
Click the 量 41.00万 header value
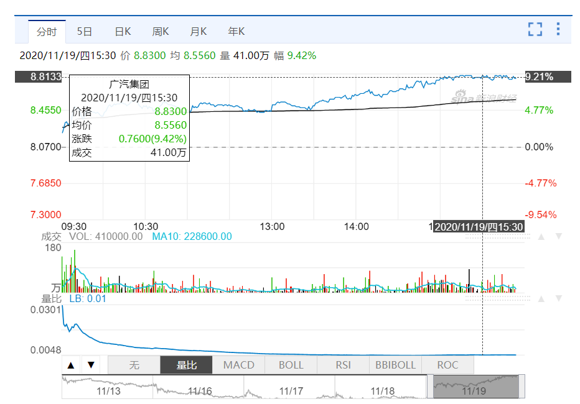[x=245, y=56]
